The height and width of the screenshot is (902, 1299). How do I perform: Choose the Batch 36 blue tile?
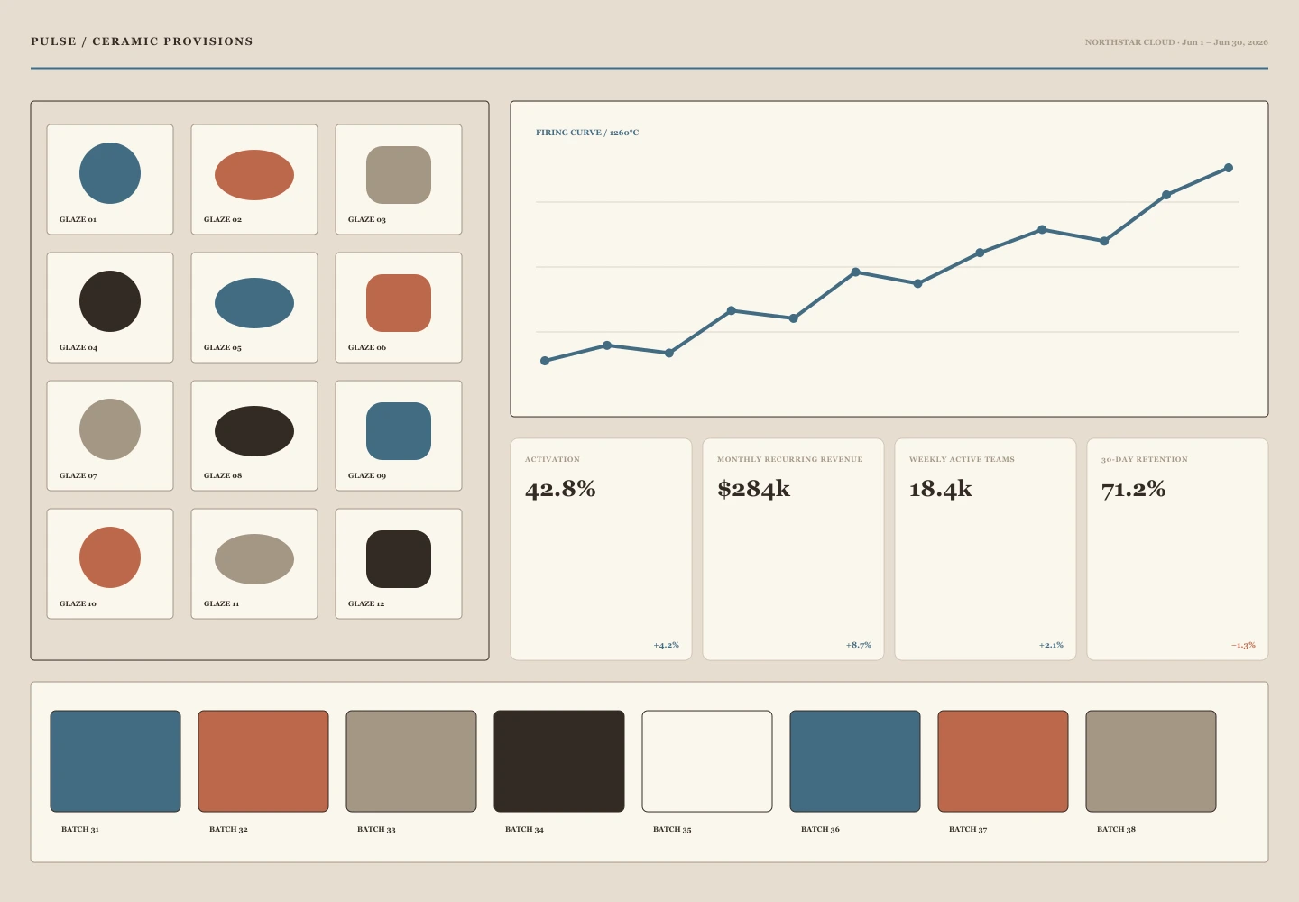(855, 761)
